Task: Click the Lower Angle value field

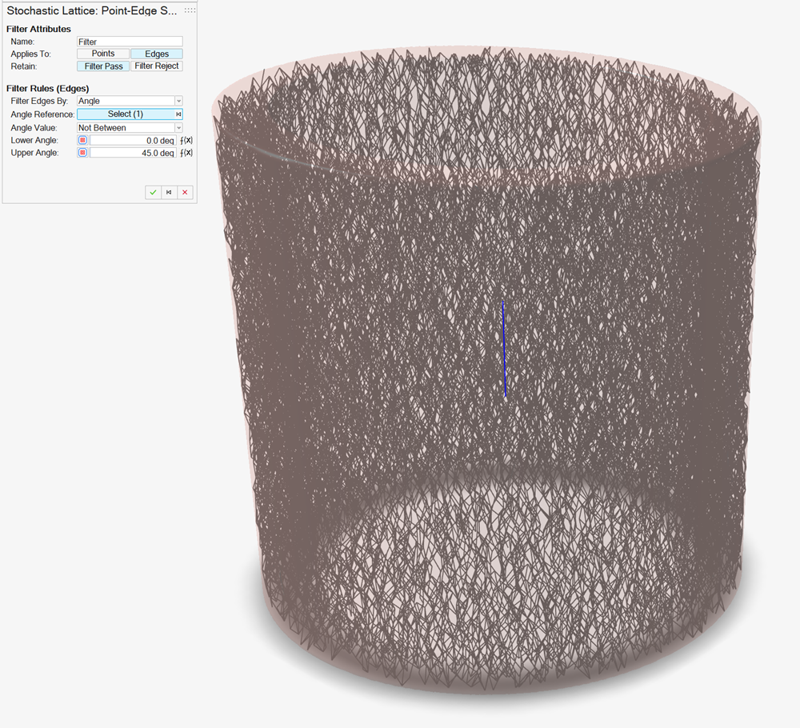Action: [133, 140]
